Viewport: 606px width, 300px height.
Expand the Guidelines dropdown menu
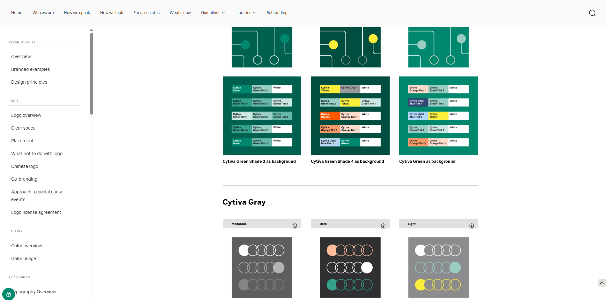tap(213, 13)
